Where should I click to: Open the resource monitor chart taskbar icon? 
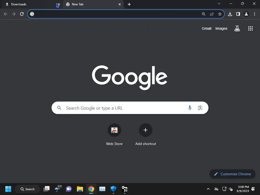(x=102, y=189)
